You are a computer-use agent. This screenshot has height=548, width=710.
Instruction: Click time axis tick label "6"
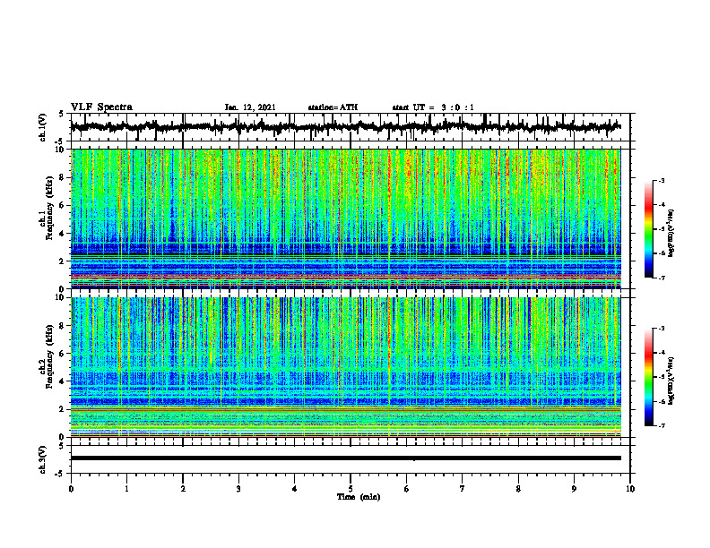pyautogui.click(x=407, y=489)
